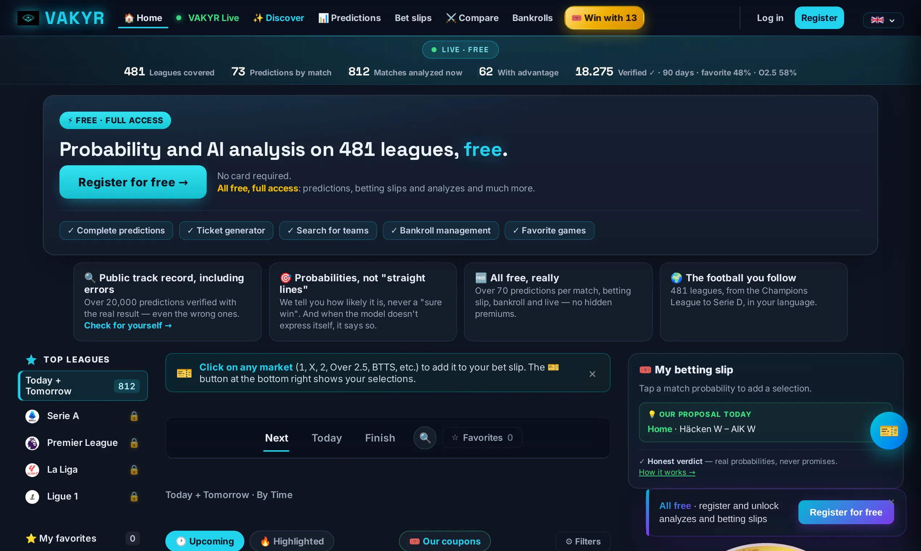The height and width of the screenshot is (551, 921).
Task: Click the Win with 13 button
Action: pyautogui.click(x=604, y=18)
